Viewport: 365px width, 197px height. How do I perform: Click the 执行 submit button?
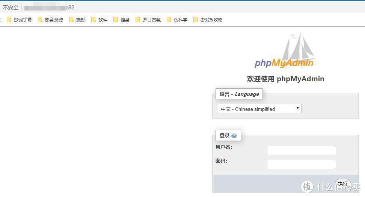click(342, 183)
